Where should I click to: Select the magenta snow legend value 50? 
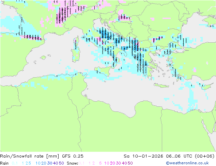(x=130, y=163)
